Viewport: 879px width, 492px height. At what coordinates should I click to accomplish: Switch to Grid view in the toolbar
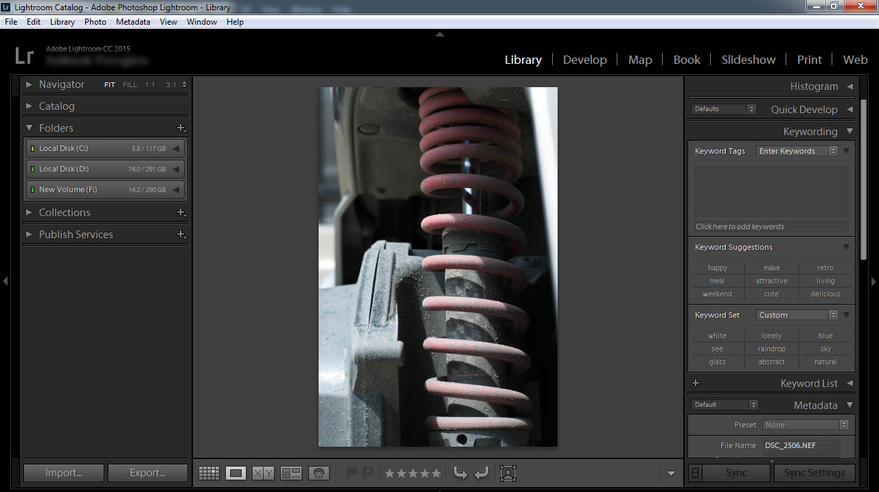coord(209,473)
